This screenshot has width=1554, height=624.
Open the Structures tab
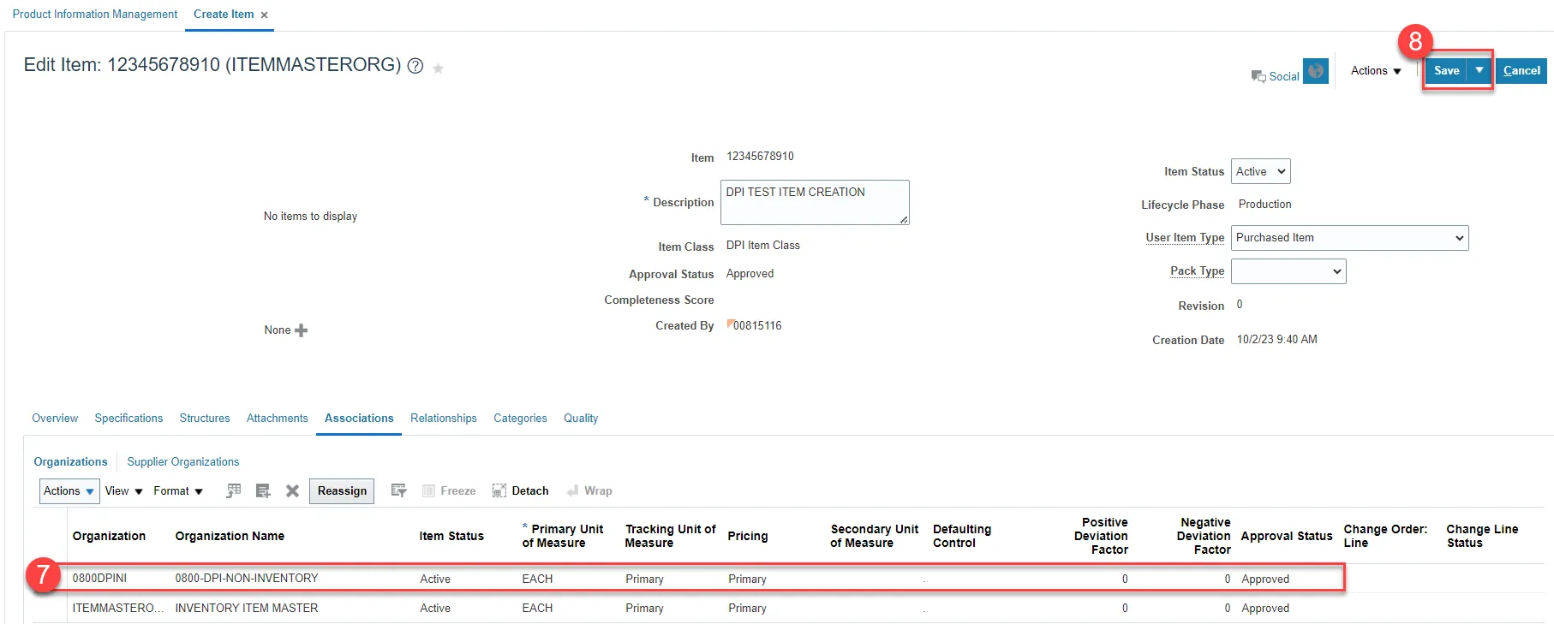(205, 419)
